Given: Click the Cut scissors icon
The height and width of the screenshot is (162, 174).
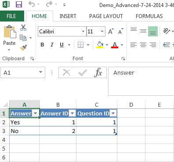Looking at the screenshot, I should pyautogui.click(x=23, y=28).
